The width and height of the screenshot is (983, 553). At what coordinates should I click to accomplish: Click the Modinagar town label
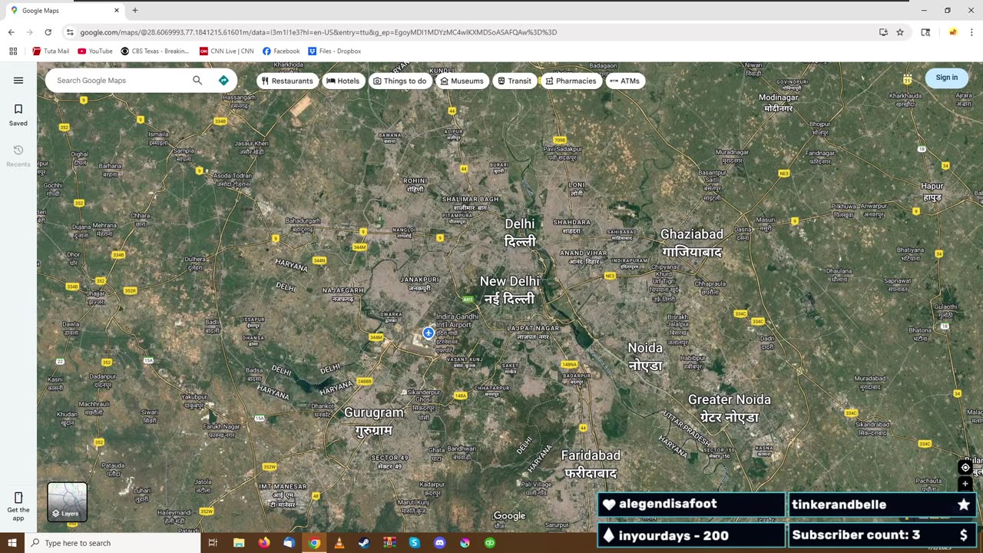tap(779, 103)
